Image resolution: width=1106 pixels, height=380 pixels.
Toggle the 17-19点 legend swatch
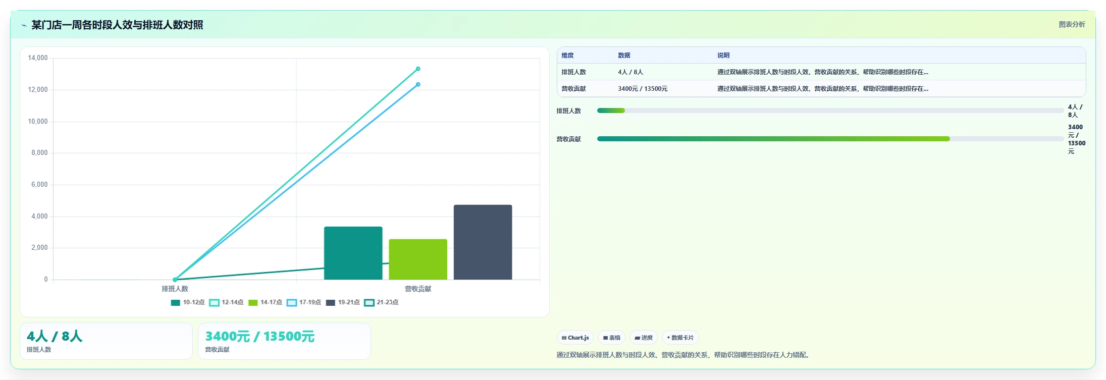tap(292, 303)
